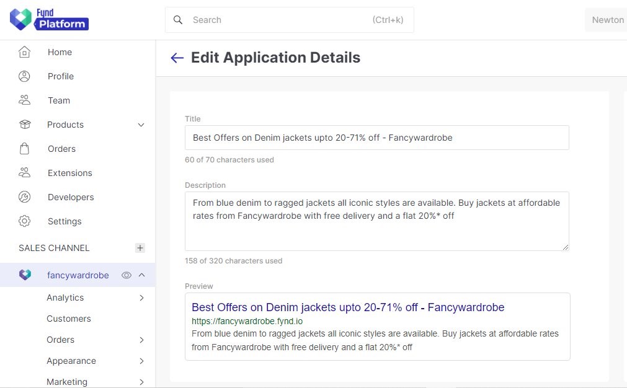Click the Settings gear icon
Viewport: 627px width, 388px height.
point(24,221)
